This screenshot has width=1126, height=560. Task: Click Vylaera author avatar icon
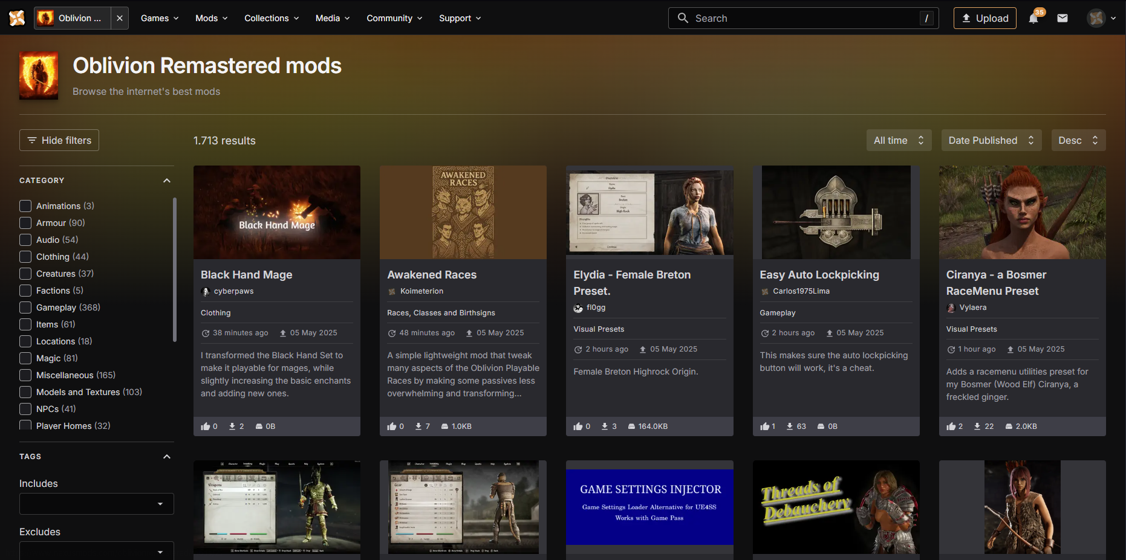coord(951,307)
